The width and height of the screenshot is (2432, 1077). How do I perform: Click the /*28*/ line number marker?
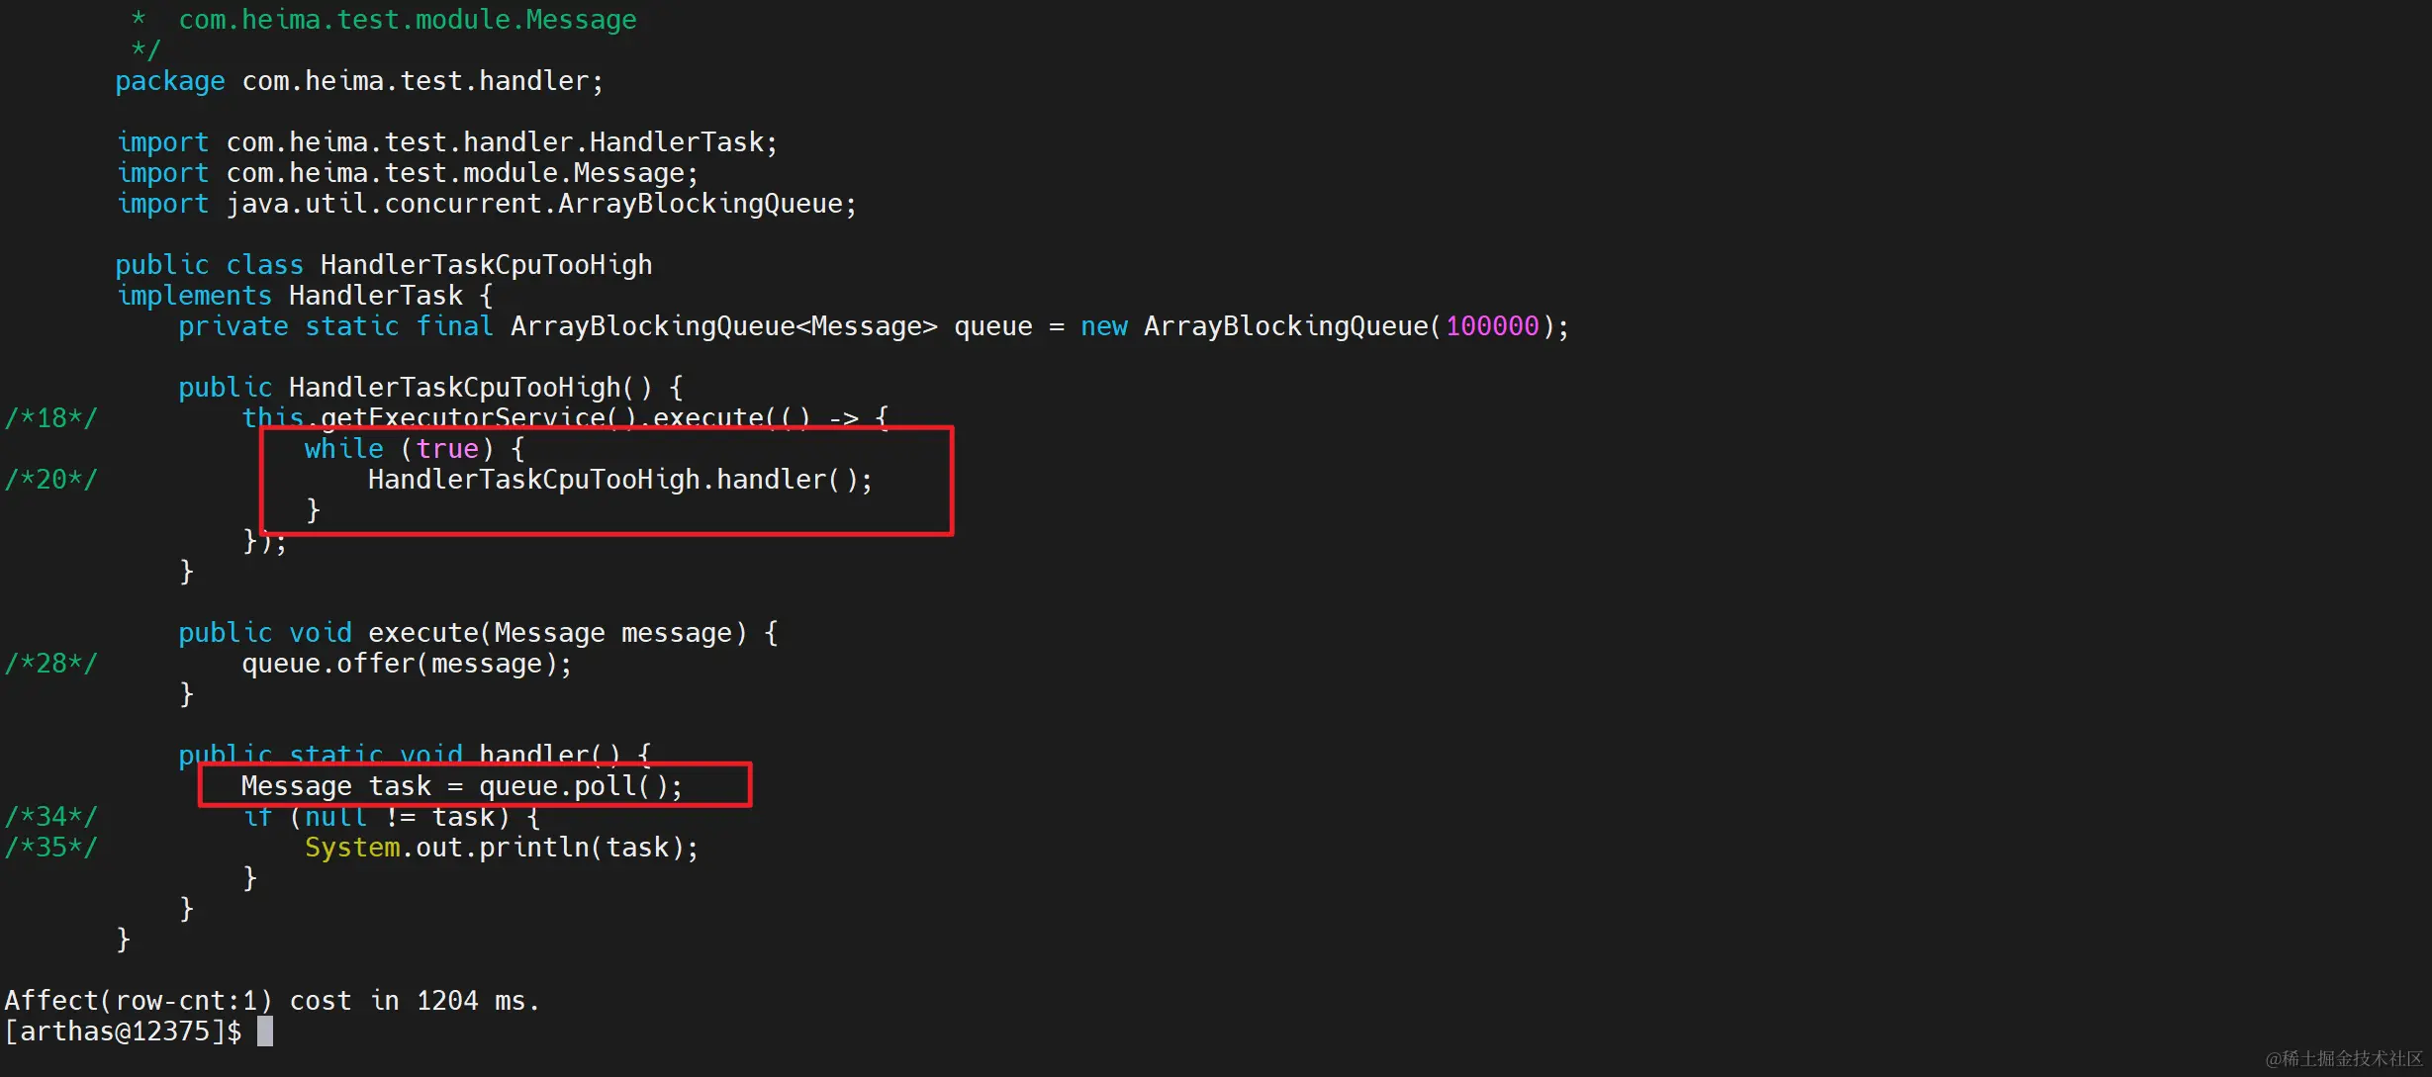click(51, 664)
